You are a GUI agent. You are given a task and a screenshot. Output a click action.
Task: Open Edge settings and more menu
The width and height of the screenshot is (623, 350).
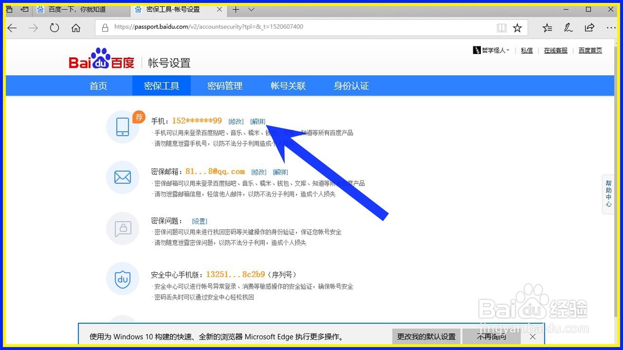pos(611,27)
